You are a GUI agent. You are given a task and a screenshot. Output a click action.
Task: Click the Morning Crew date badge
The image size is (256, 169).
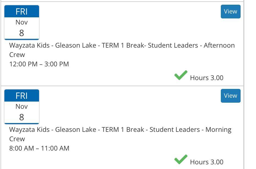pyautogui.click(x=22, y=107)
